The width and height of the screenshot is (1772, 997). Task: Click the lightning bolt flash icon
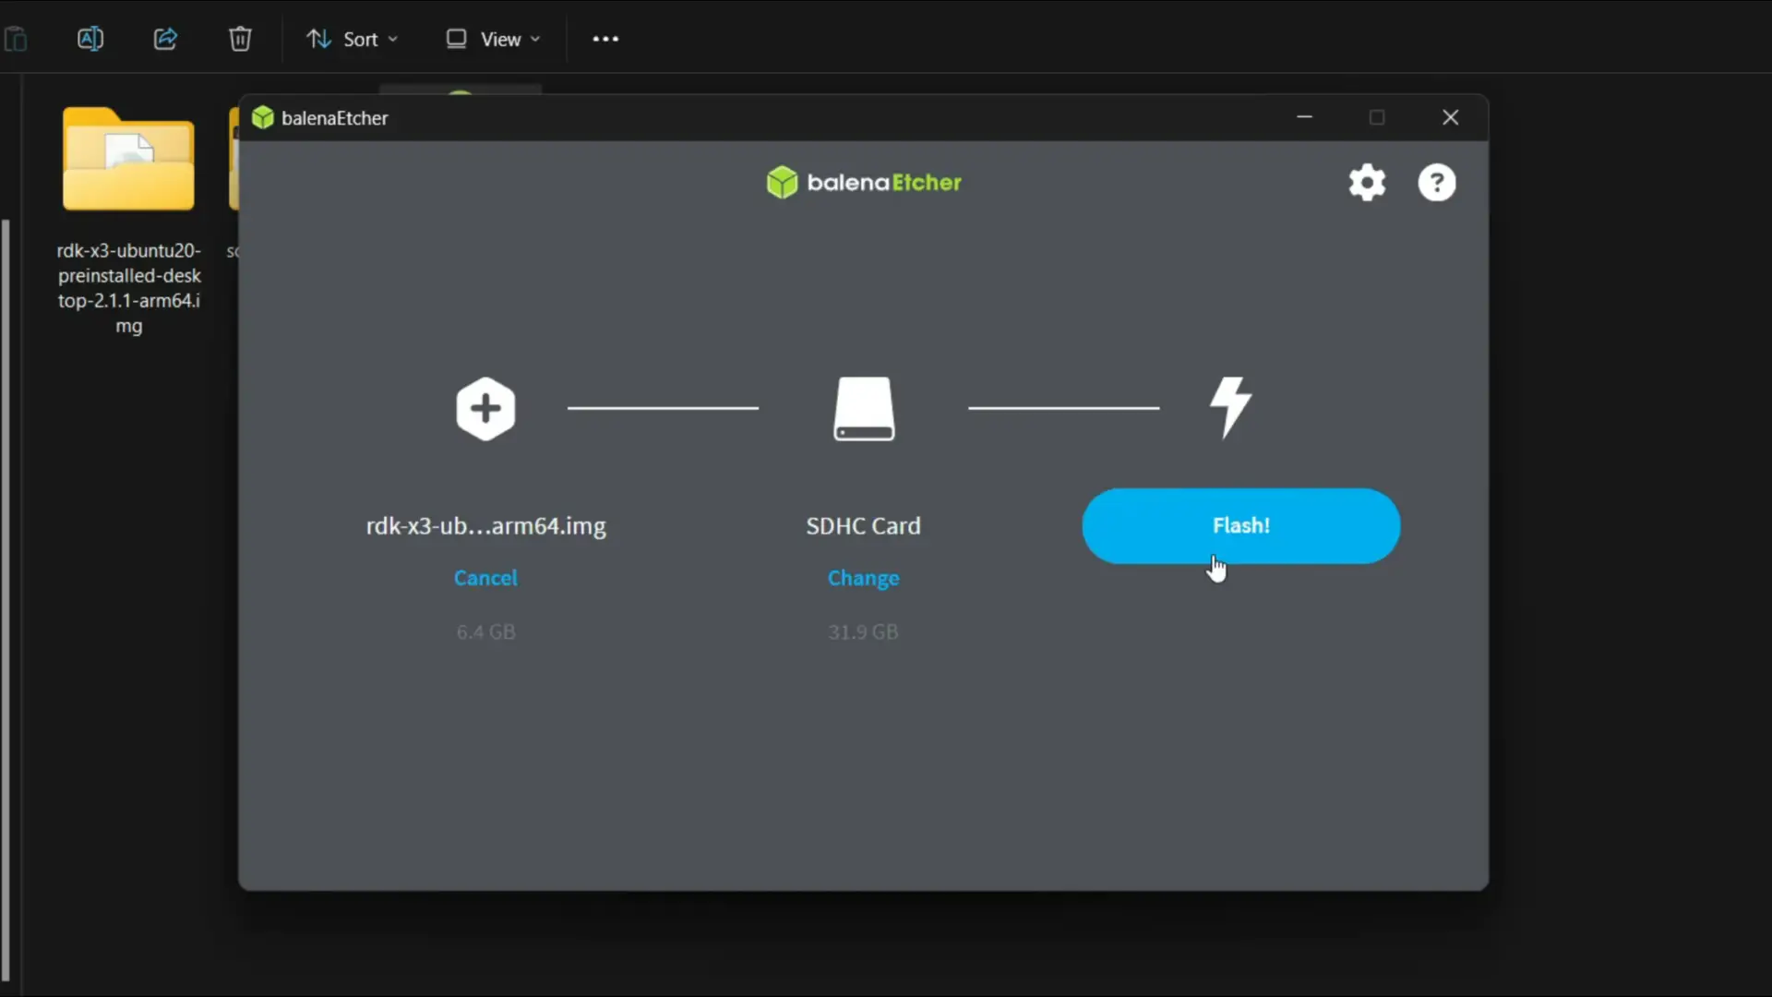[x=1230, y=407]
